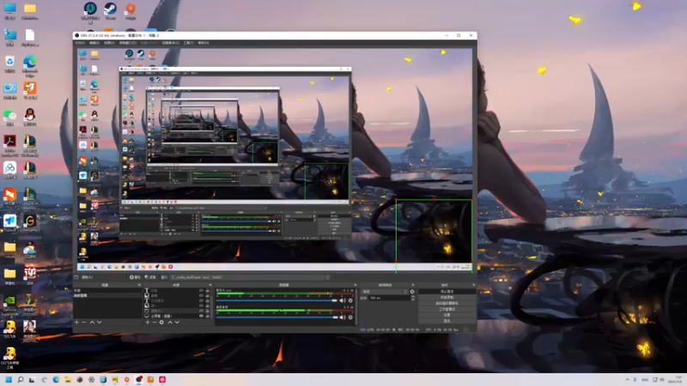Open source Properties from the gear button
The width and height of the screenshot is (687, 386).
pyautogui.click(x=135, y=277)
